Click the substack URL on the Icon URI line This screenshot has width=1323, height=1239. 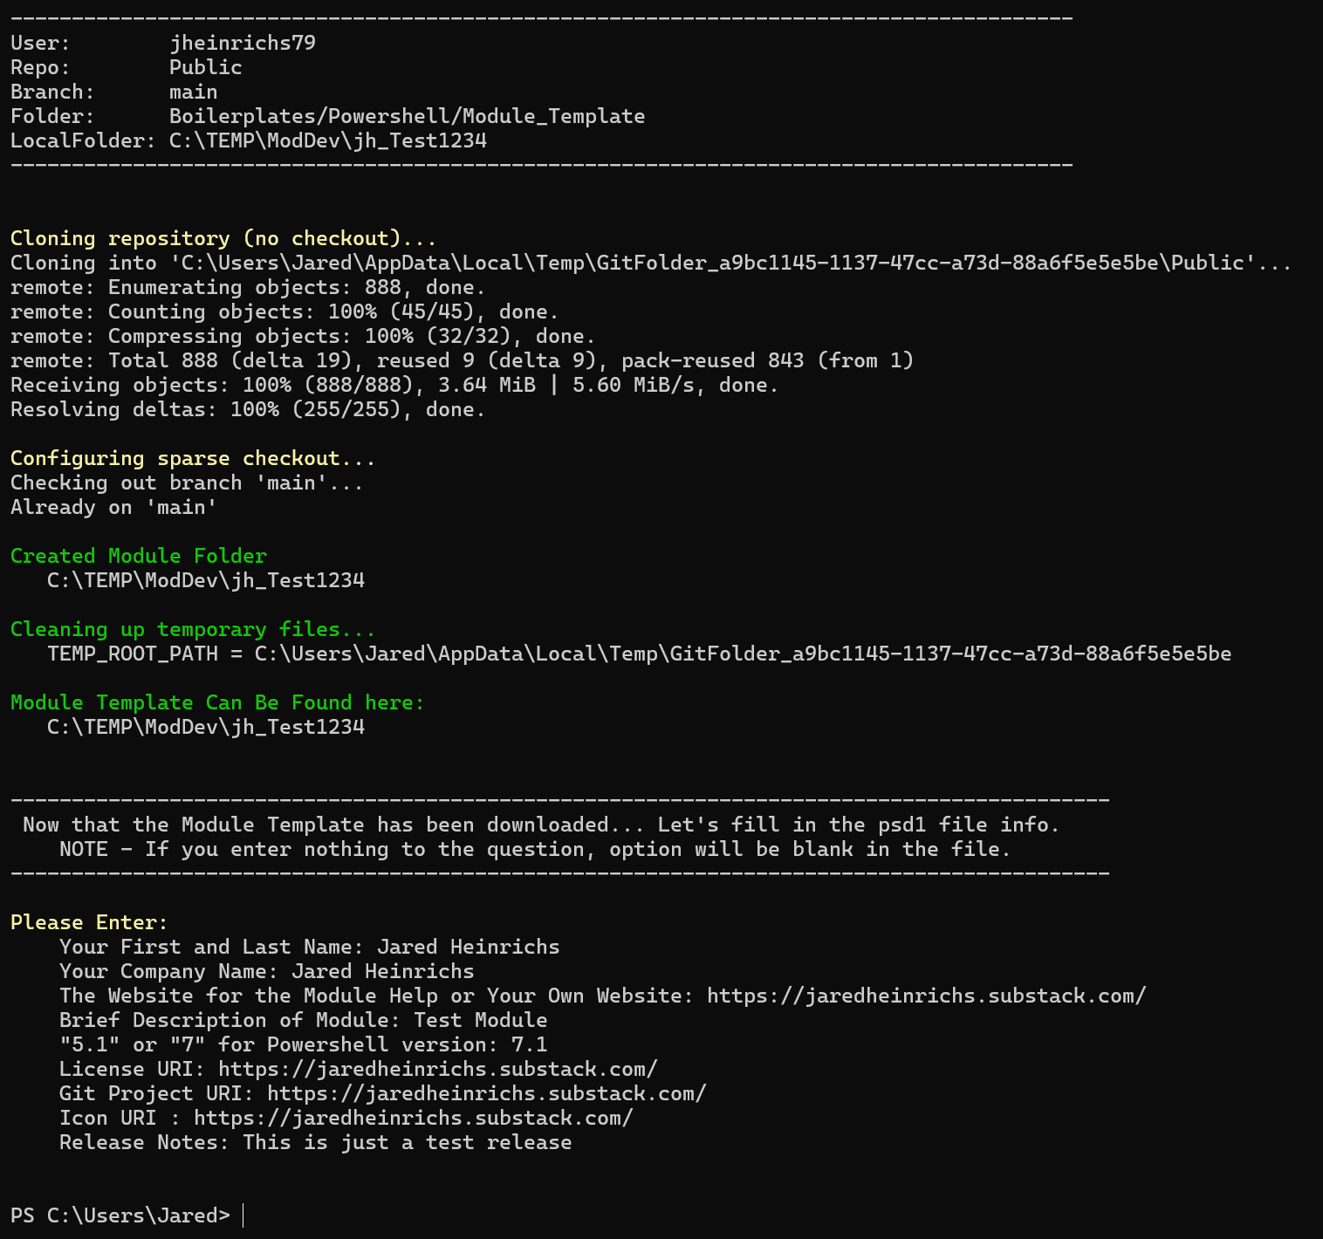click(414, 1118)
